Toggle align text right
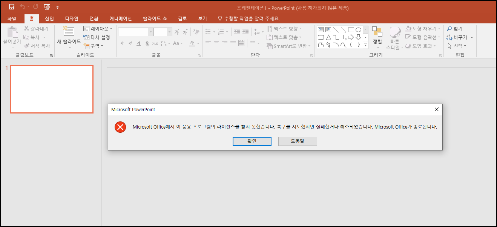 click(225, 43)
